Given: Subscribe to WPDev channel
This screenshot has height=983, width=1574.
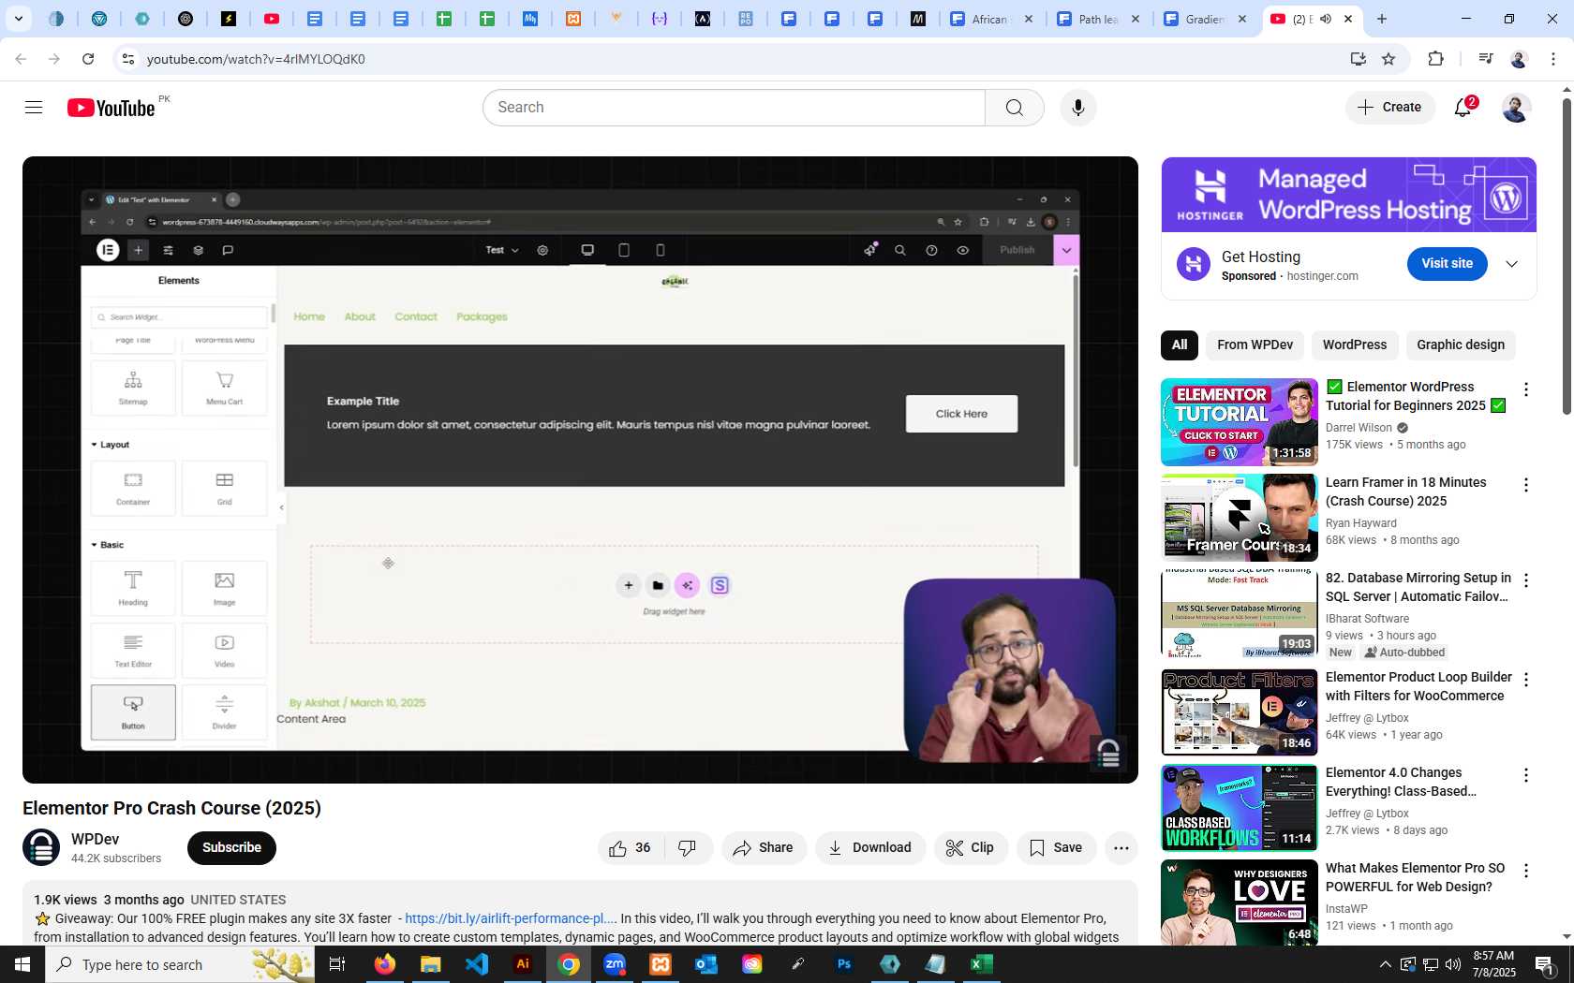Looking at the screenshot, I should tap(231, 848).
